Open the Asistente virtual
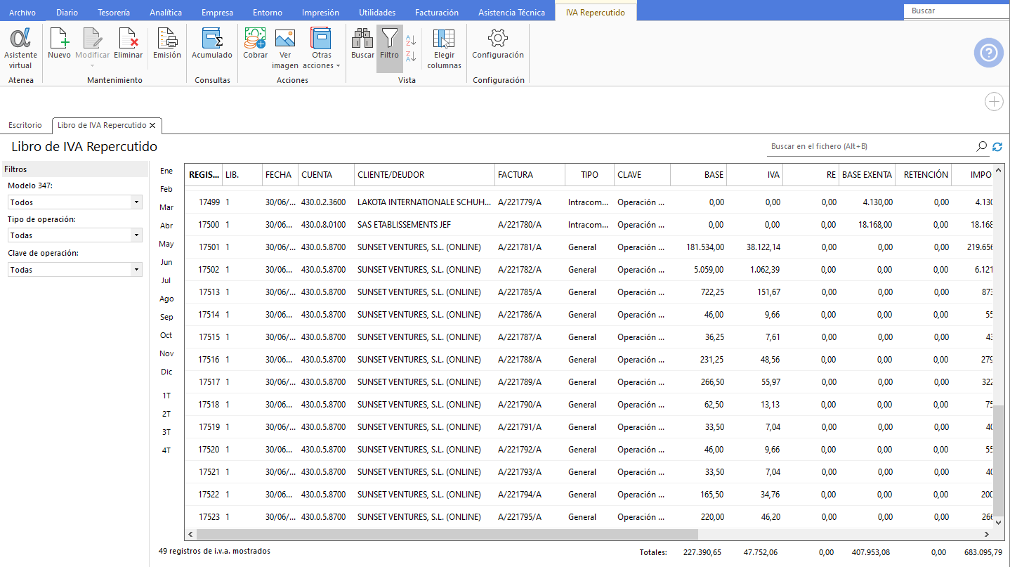The width and height of the screenshot is (1010, 567). pos(20,48)
